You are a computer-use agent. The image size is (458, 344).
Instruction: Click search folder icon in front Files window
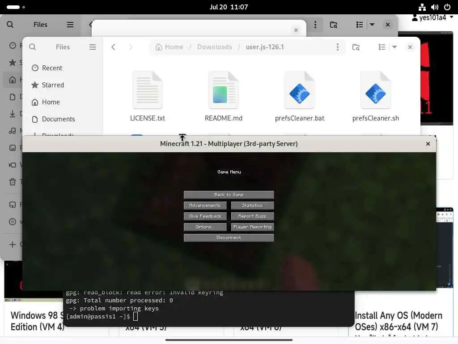pos(356,47)
